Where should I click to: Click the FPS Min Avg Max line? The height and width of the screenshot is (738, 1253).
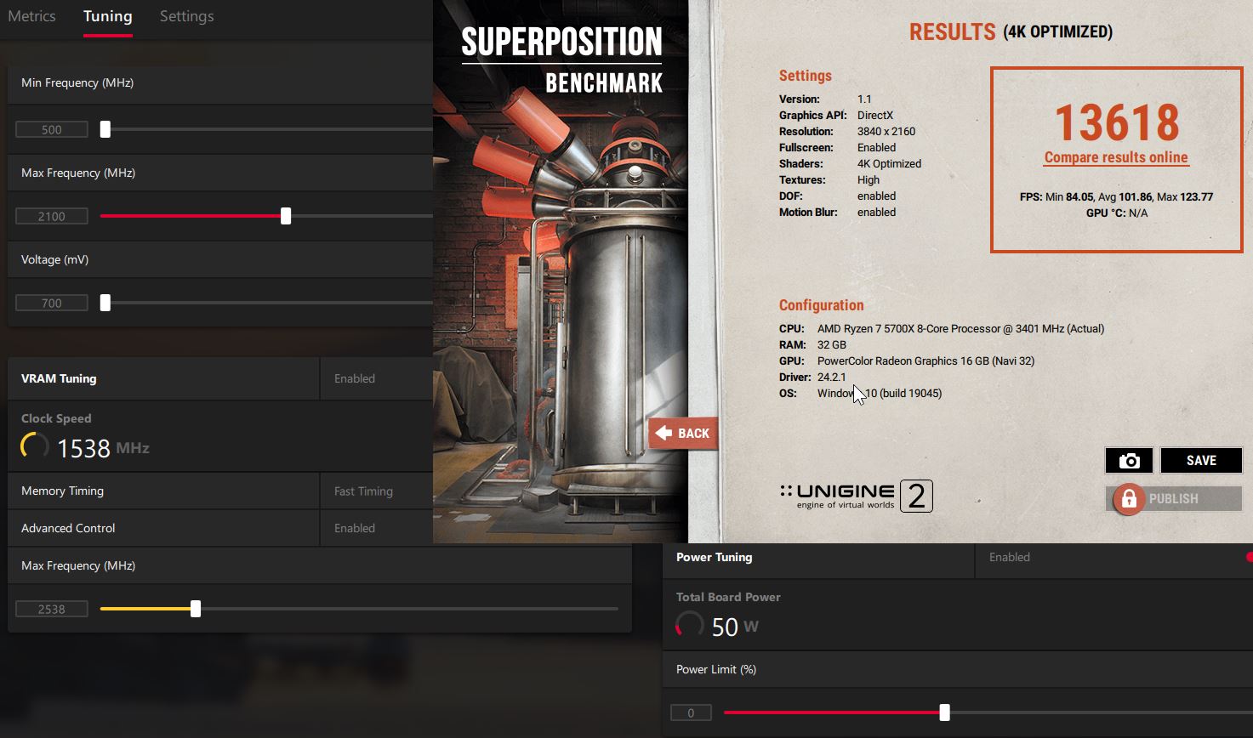(x=1116, y=196)
